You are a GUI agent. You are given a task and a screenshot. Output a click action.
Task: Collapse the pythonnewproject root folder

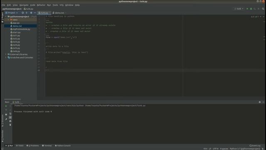coord(6,17)
